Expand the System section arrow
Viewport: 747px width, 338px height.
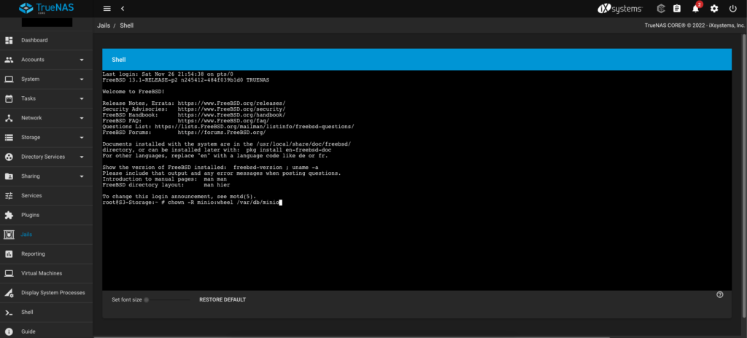82,79
